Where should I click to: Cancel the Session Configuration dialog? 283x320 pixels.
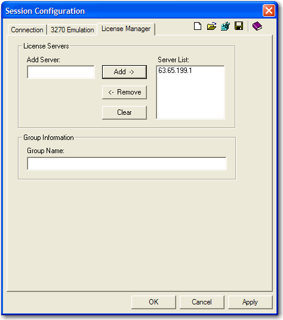coord(202,302)
